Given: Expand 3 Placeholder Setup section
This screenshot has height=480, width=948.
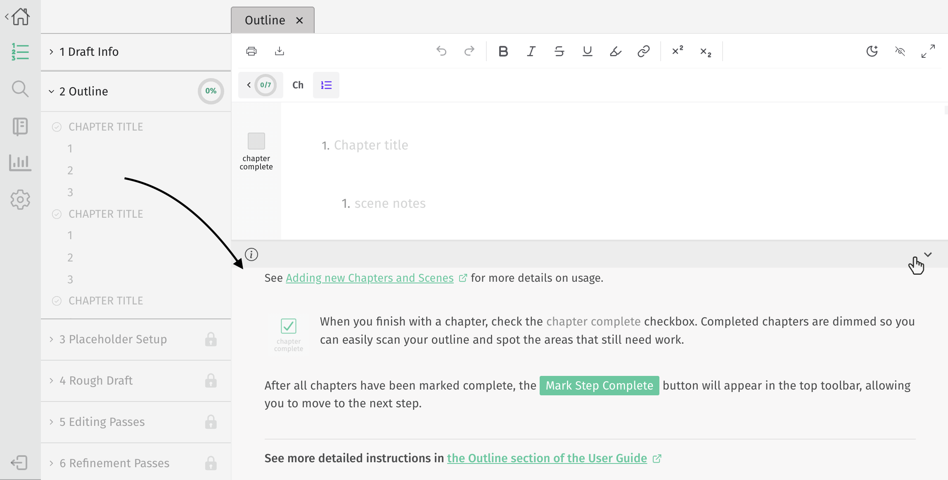Looking at the screenshot, I should (136, 339).
